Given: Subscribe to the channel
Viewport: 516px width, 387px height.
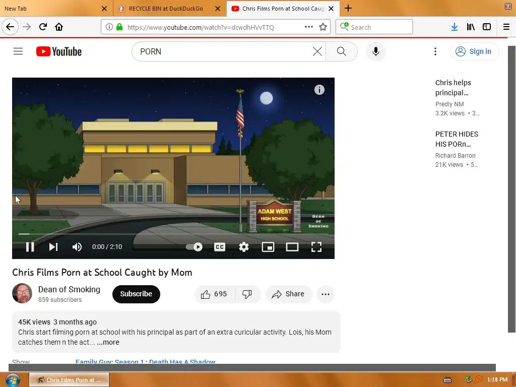Looking at the screenshot, I should point(136,294).
